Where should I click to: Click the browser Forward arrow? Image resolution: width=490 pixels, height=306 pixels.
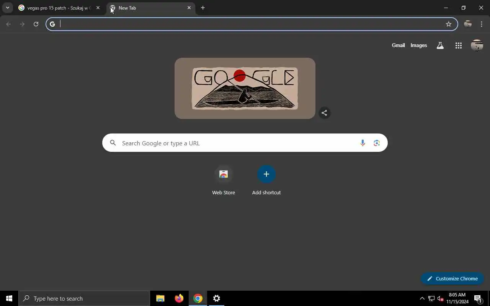click(x=22, y=24)
